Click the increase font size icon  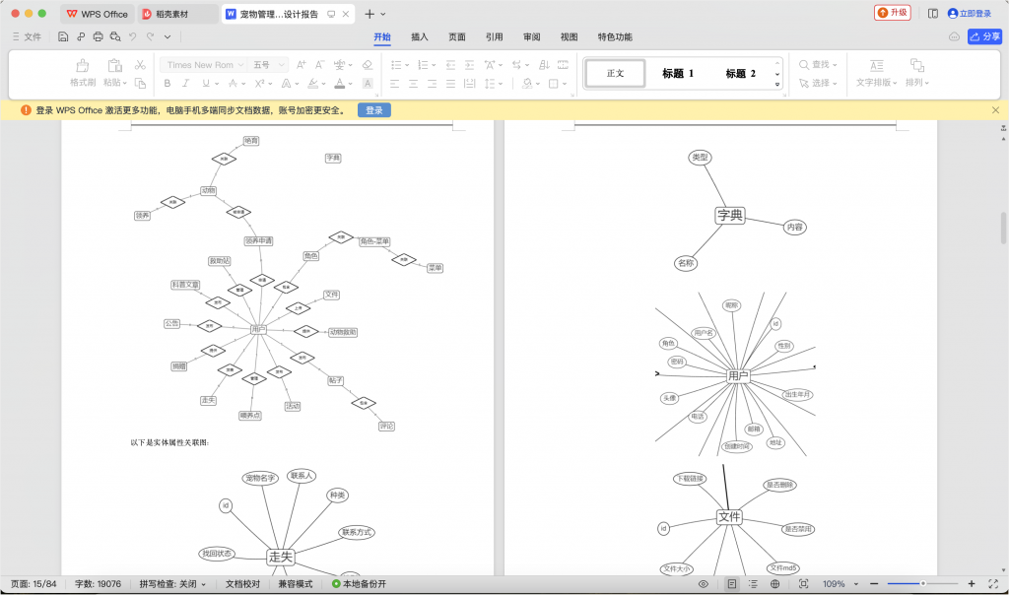tap(301, 65)
